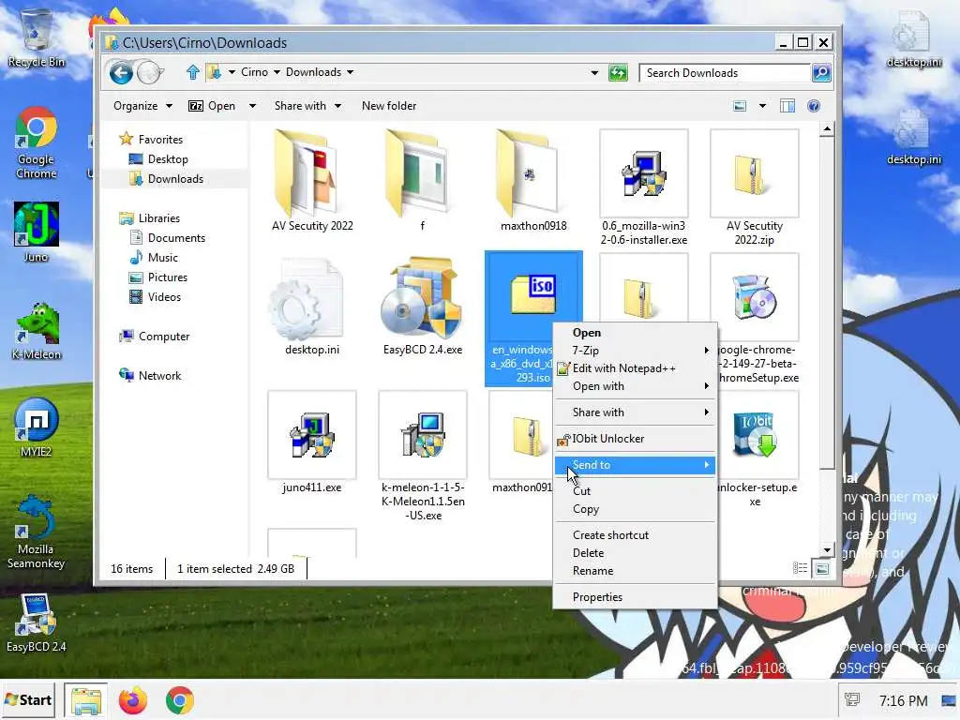This screenshot has height=720, width=960.
Task: Click the Search Downloads input field
Action: 725,73
